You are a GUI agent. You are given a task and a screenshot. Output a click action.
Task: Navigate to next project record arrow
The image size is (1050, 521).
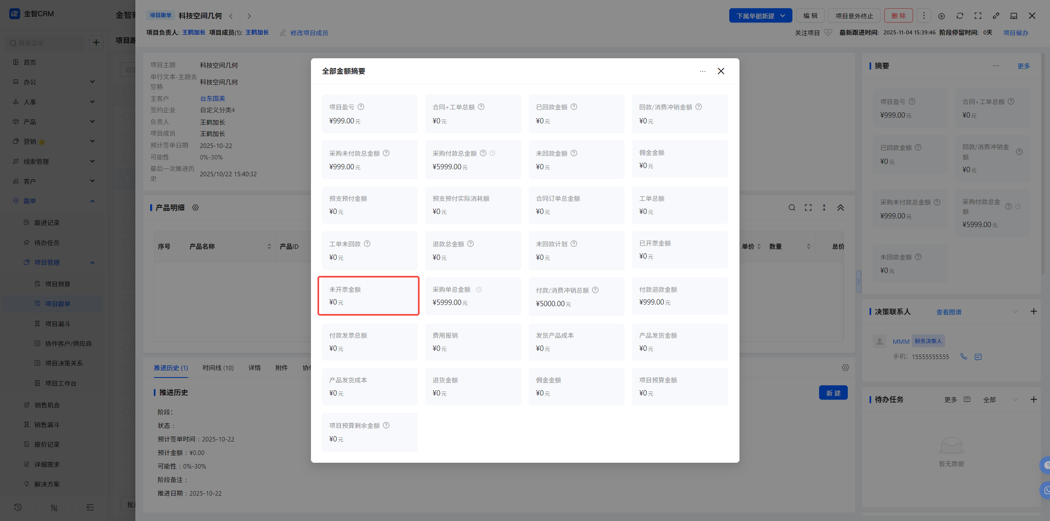[x=249, y=16]
